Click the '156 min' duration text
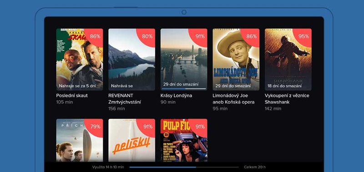Screen dimensions: 364x172 117,109
